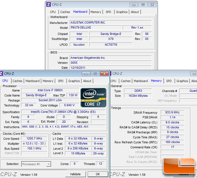Open About tab in the CPU window
197x178 pixels.
point(87,81)
